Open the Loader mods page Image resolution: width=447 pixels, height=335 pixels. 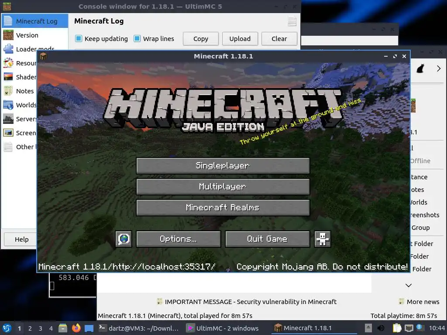[x=35, y=49]
